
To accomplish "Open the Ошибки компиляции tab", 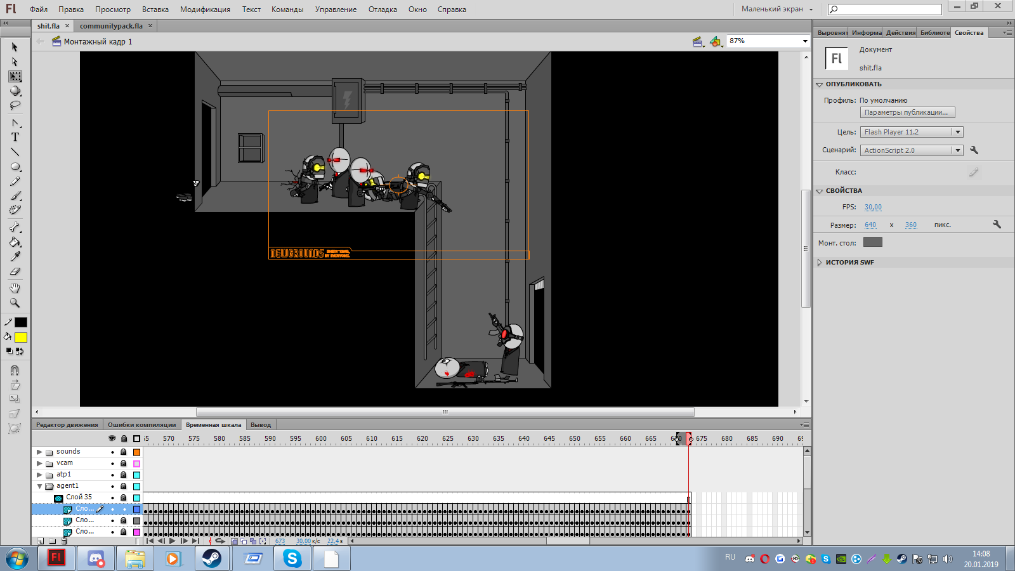I will [x=141, y=425].
